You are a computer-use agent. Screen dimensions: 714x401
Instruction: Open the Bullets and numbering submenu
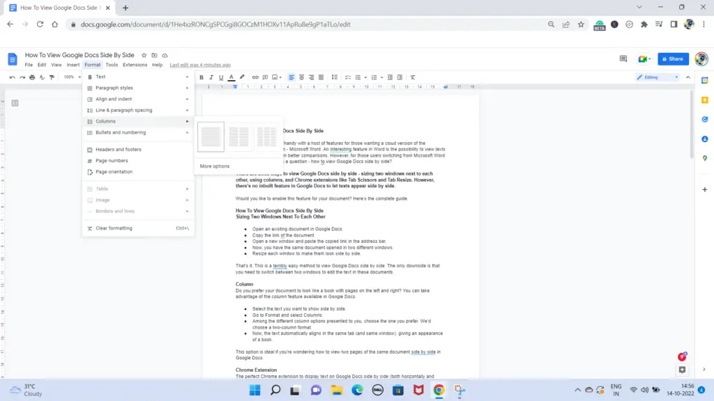[138, 132]
